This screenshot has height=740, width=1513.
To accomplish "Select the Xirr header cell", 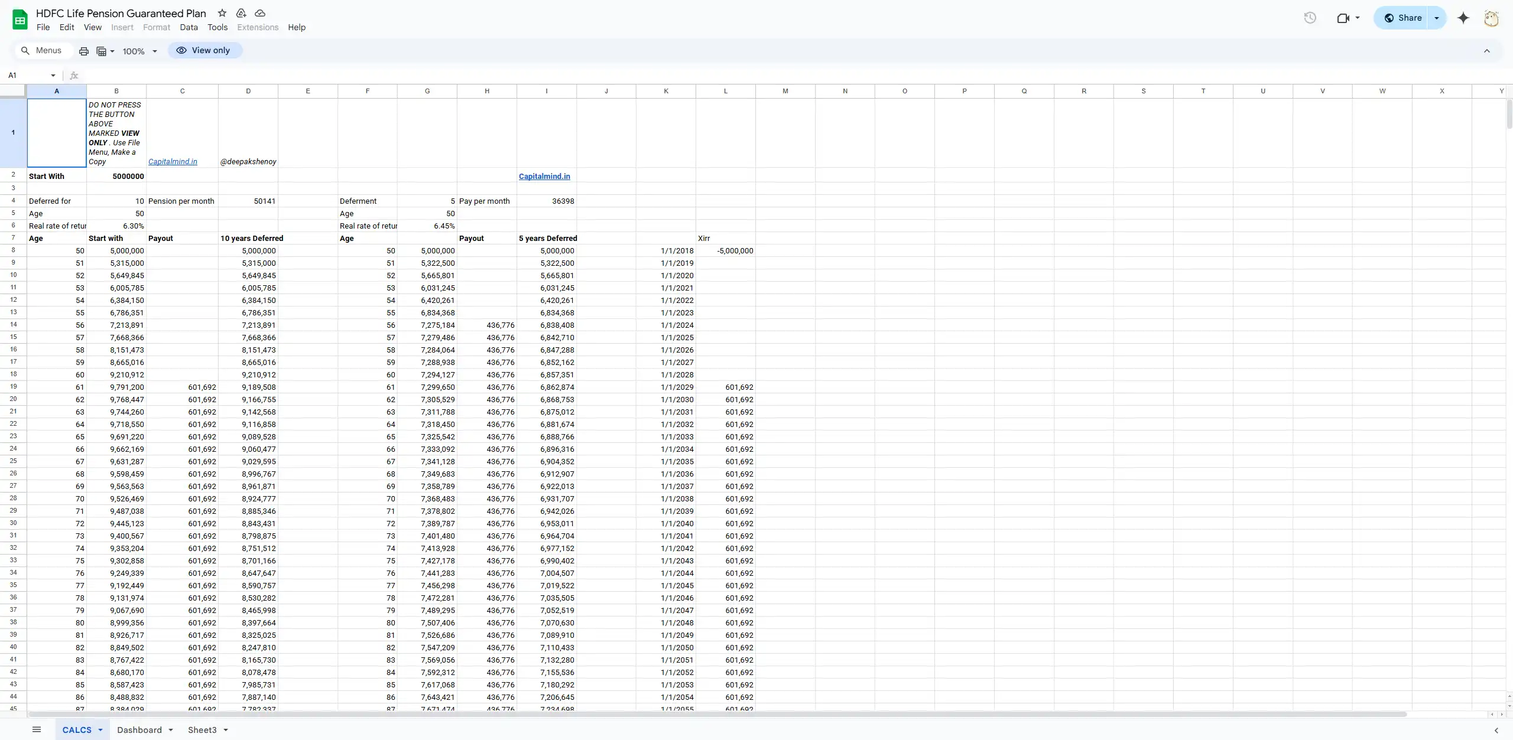I will coord(726,238).
